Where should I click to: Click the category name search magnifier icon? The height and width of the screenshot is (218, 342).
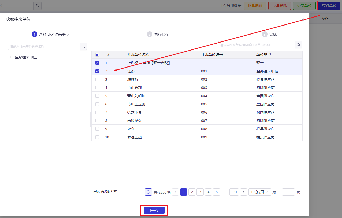coord(83,46)
